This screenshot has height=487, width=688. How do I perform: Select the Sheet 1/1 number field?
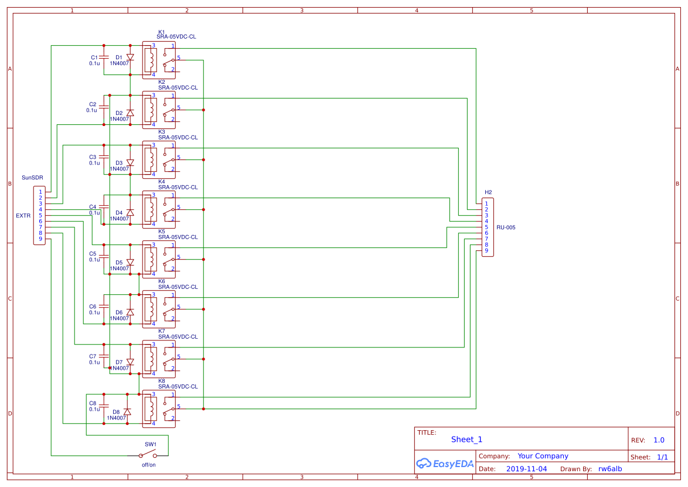coord(662,457)
